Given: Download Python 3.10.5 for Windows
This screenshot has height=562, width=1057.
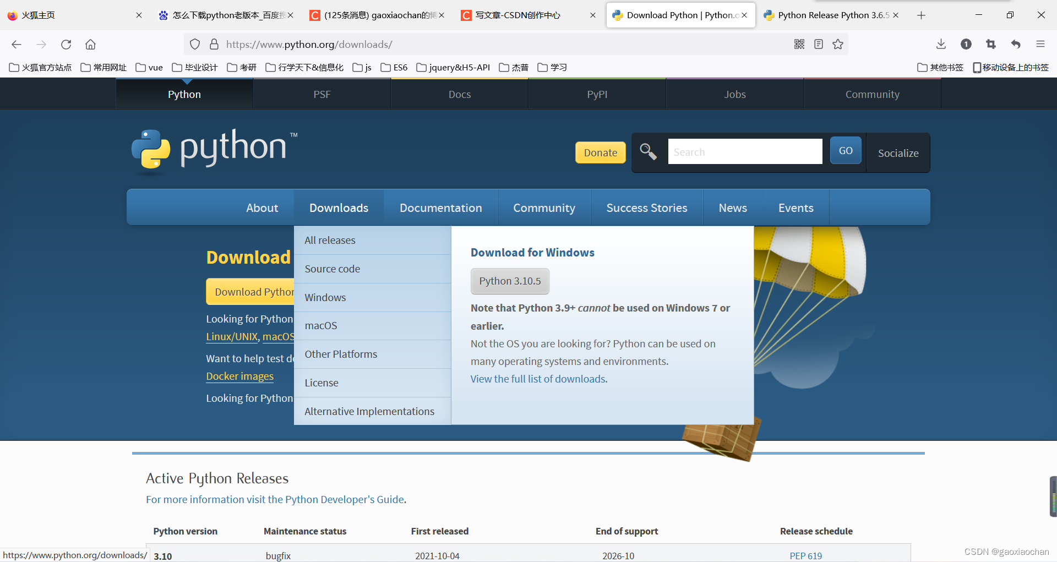Looking at the screenshot, I should click(509, 281).
